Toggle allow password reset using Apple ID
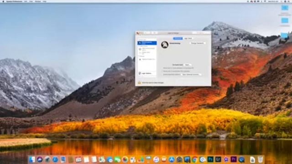 point(162,68)
